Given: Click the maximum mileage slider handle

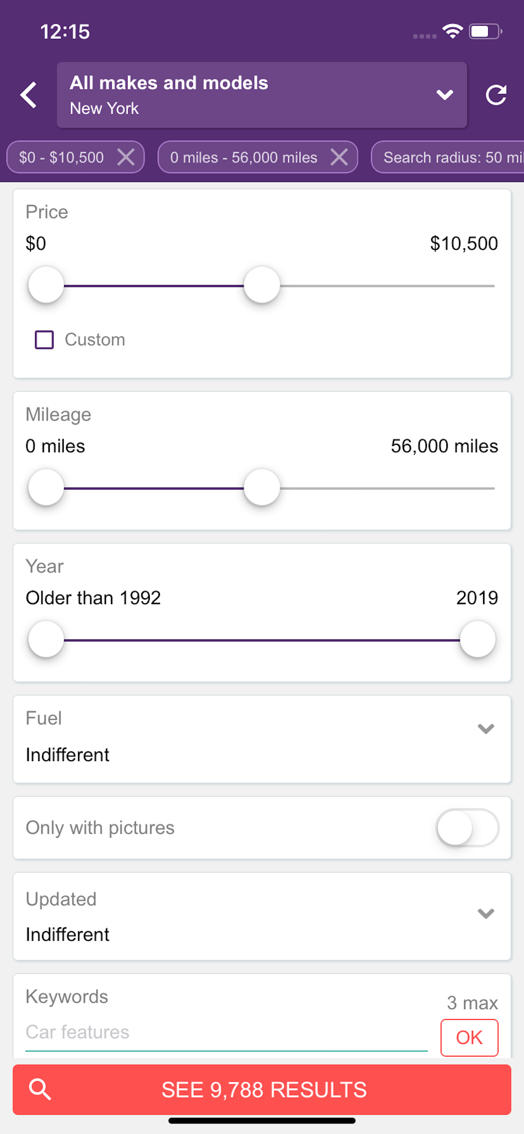Looking at the screenshot, I should pyautogui.click(x=262, y=487).
